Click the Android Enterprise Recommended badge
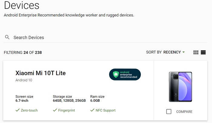Image resolution: width=212 pixels, height=123 pixels. point(125,74)
